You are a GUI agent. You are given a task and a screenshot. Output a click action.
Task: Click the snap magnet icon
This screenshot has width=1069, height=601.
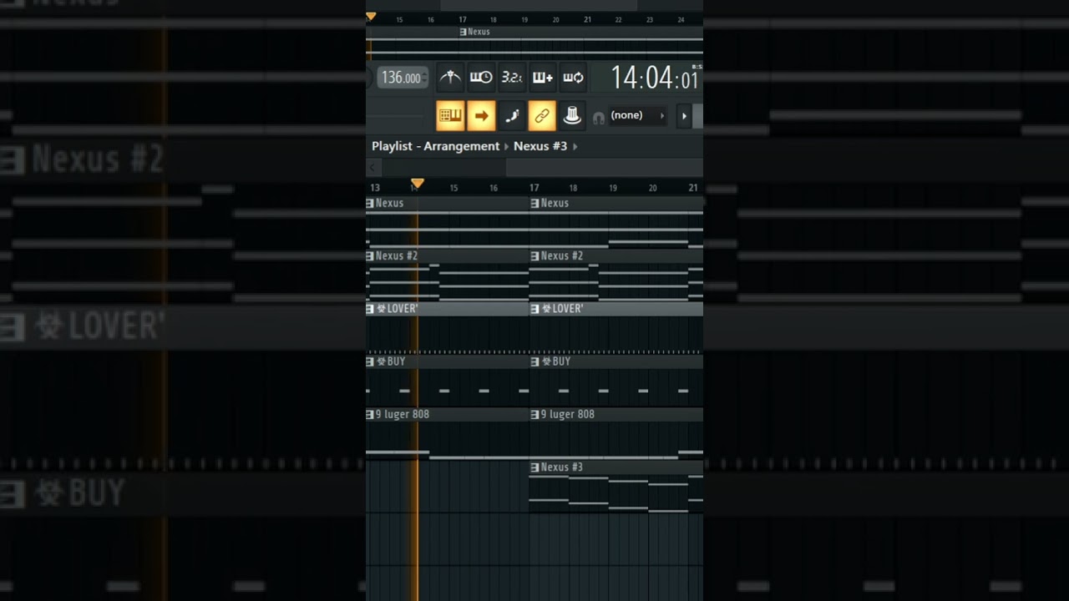pos(598,118)
